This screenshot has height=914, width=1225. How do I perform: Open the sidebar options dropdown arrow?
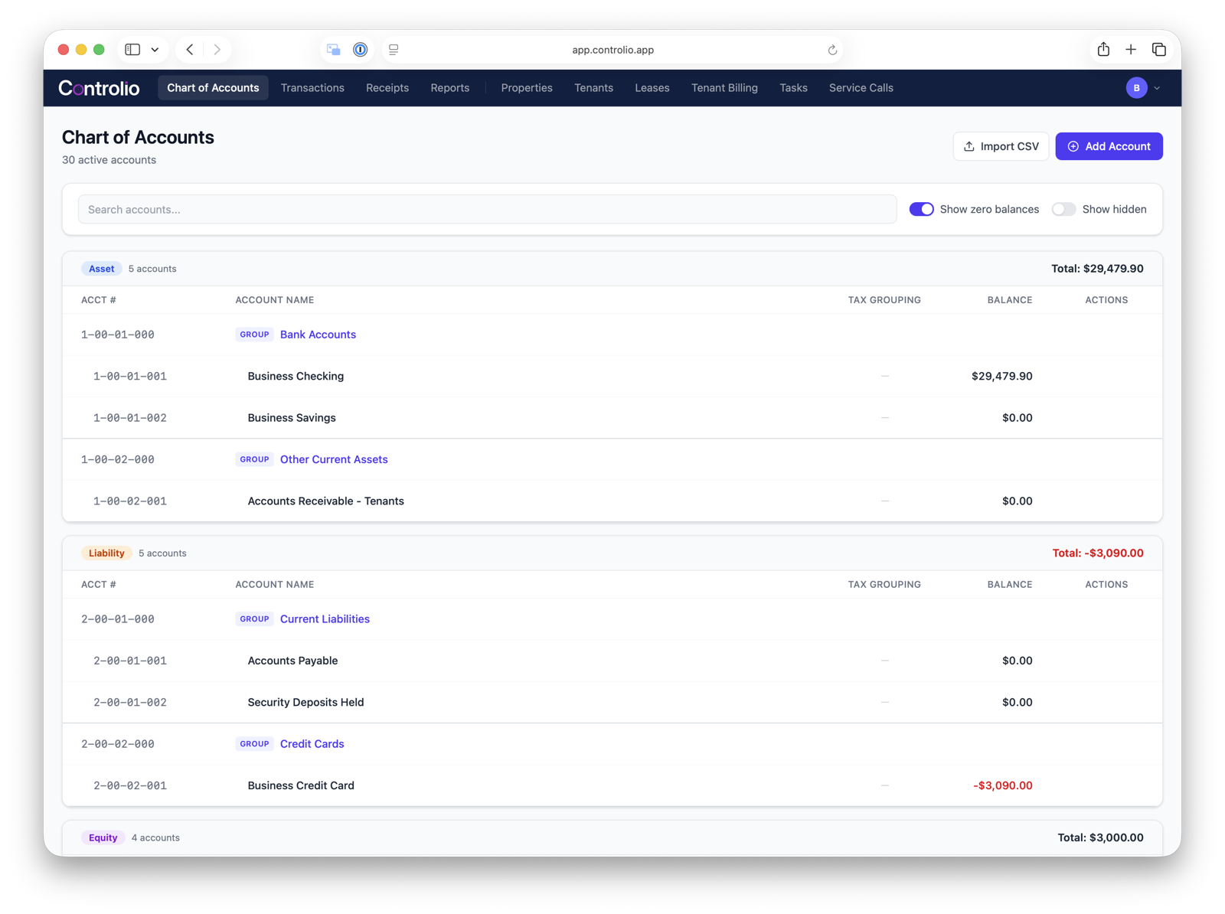tap(155, 50)
